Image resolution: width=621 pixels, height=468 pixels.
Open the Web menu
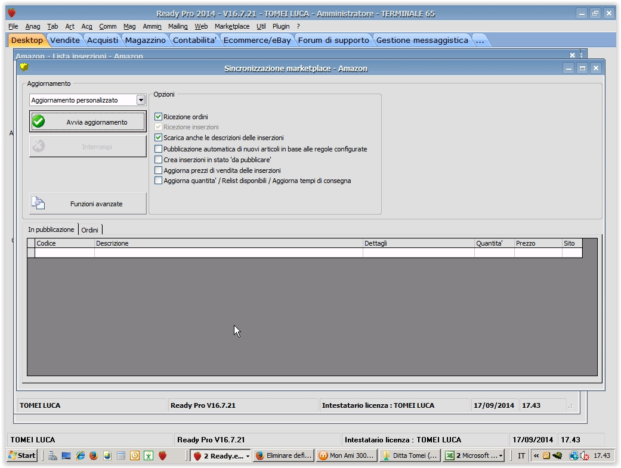tap(201, 26)
